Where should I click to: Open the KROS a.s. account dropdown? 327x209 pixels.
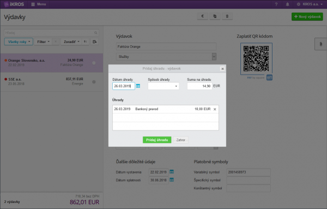pos(310,4)
